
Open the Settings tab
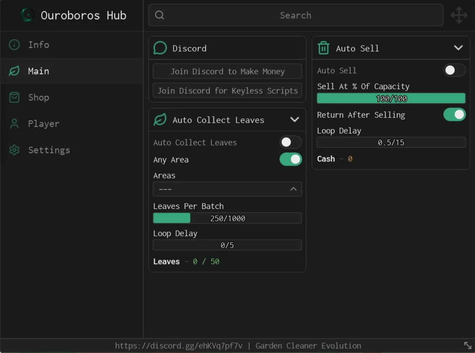71,150
